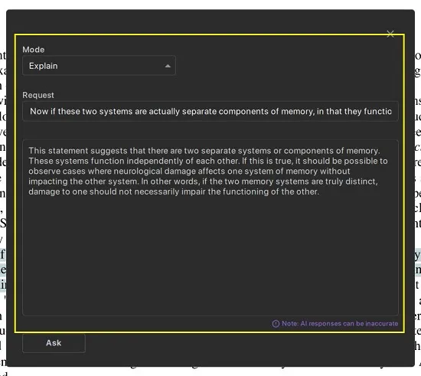Click the caret arrow in Mode selector

pos(168,66)
